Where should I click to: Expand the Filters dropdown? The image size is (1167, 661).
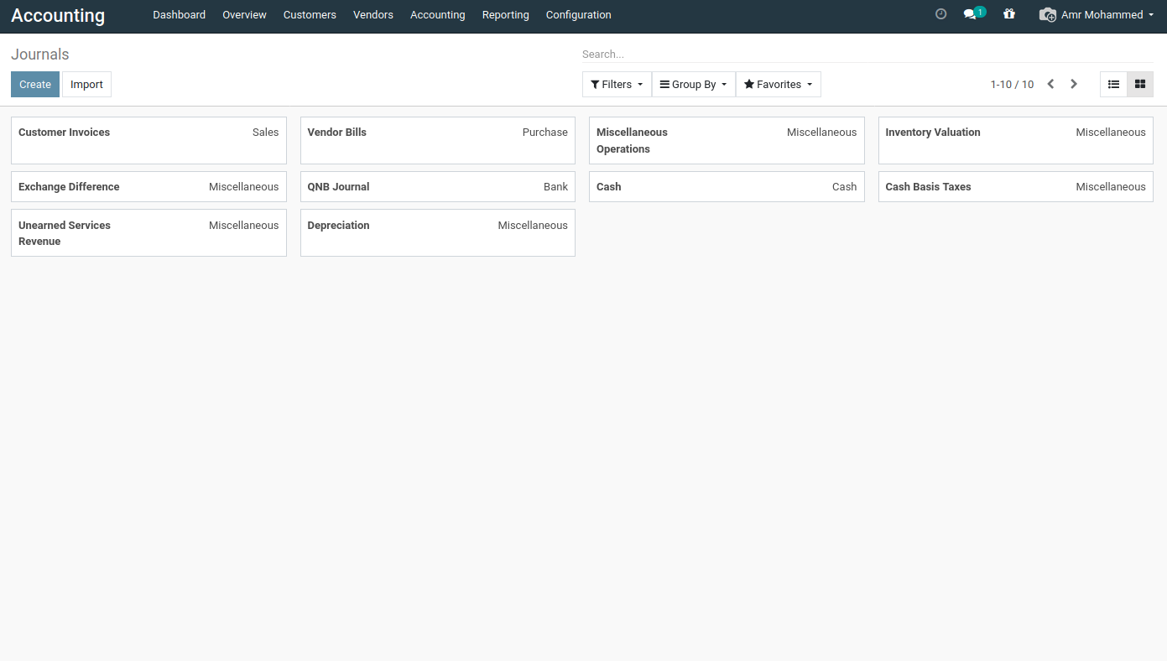pos(617,85)
